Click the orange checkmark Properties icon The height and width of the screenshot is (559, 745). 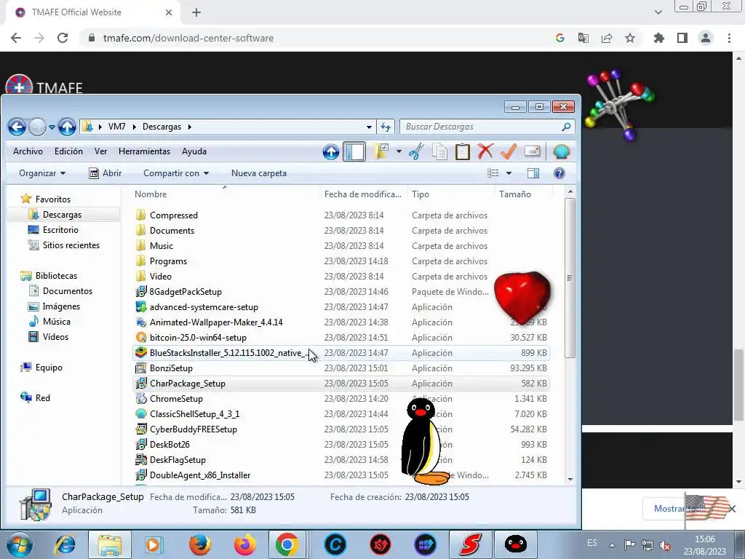coord(508,151)
